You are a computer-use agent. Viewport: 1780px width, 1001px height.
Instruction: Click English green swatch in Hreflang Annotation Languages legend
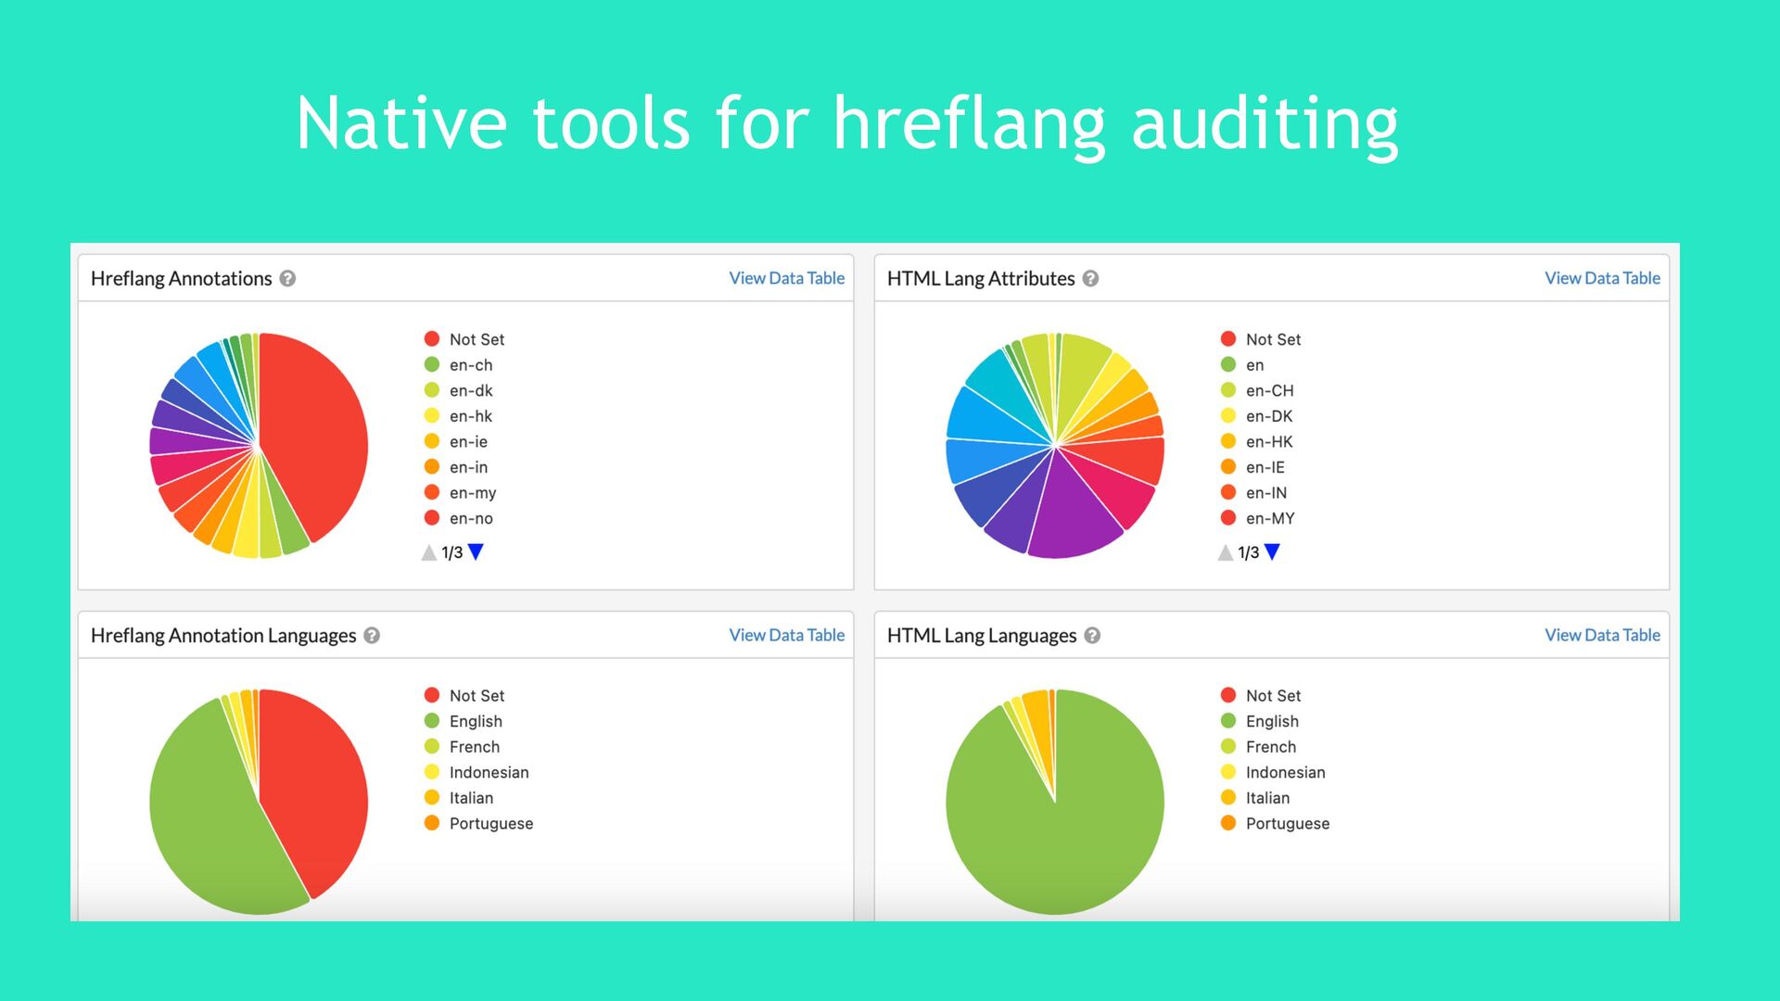click(x=432, y=721)
